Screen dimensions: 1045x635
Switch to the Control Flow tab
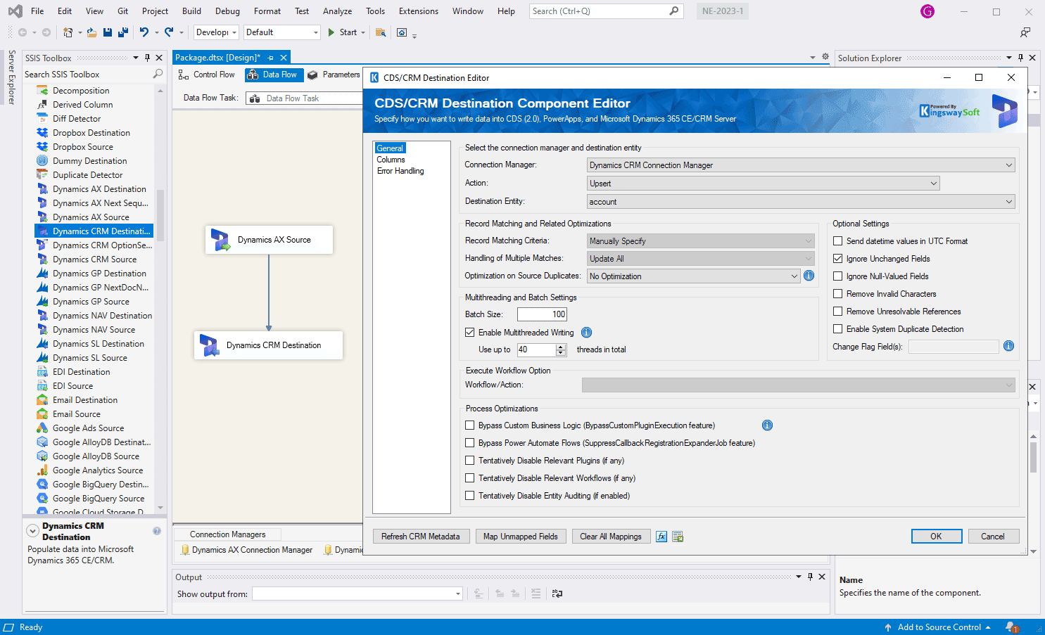(207, 75)
